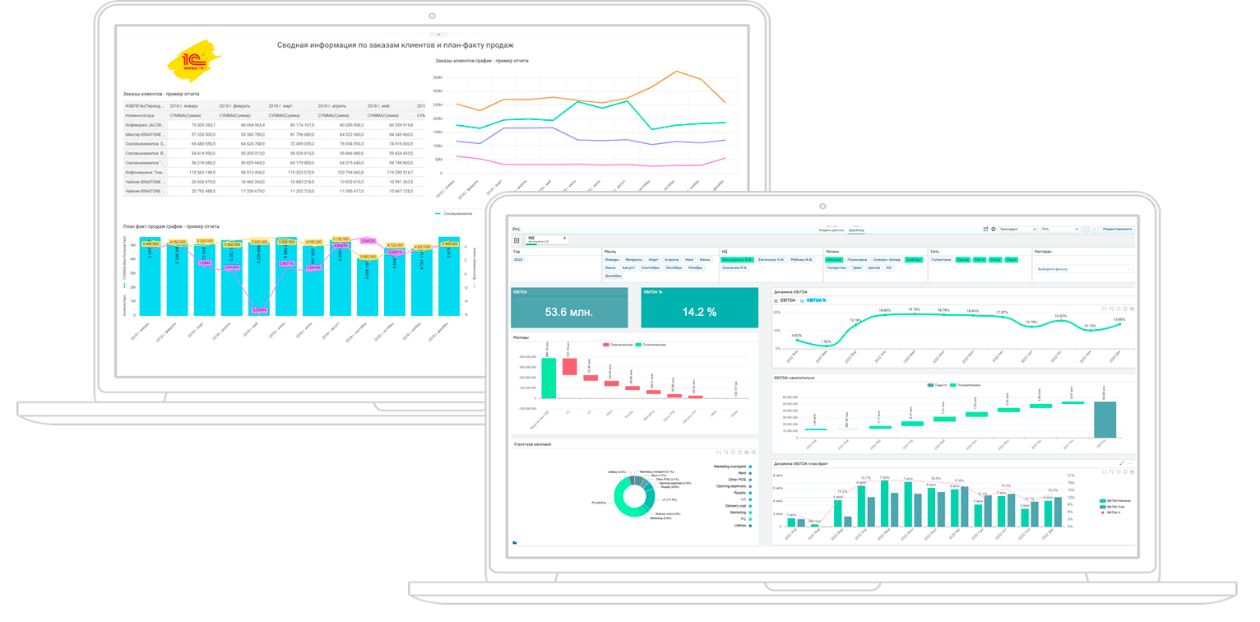Open the Закладки dropdown
Screen dimensions: 1260x622
tap(1018, 229)
